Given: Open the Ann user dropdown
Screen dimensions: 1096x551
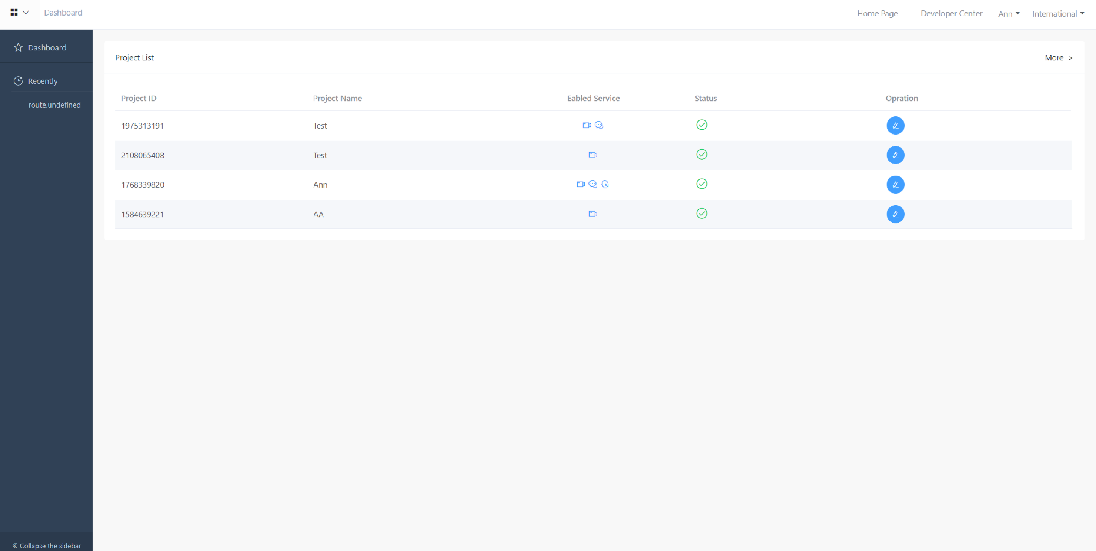Looking at the screenshot, I should (1008, 13).
